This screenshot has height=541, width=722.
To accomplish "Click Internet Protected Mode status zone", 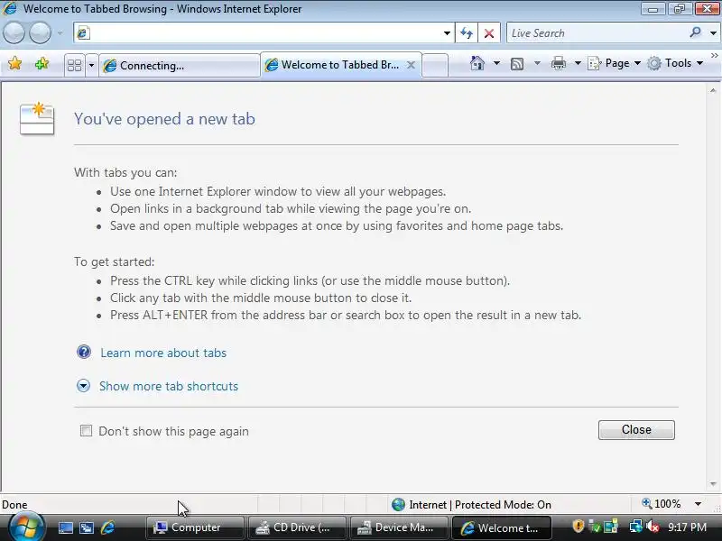I will pyautogui.click(x=471, y=505).
